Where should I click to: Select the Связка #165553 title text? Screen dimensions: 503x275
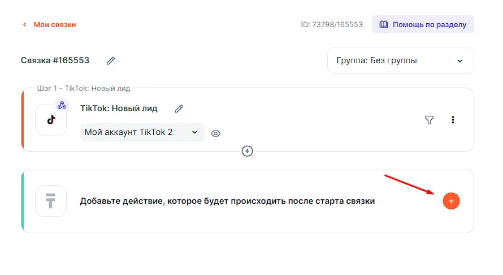(55, 60)
